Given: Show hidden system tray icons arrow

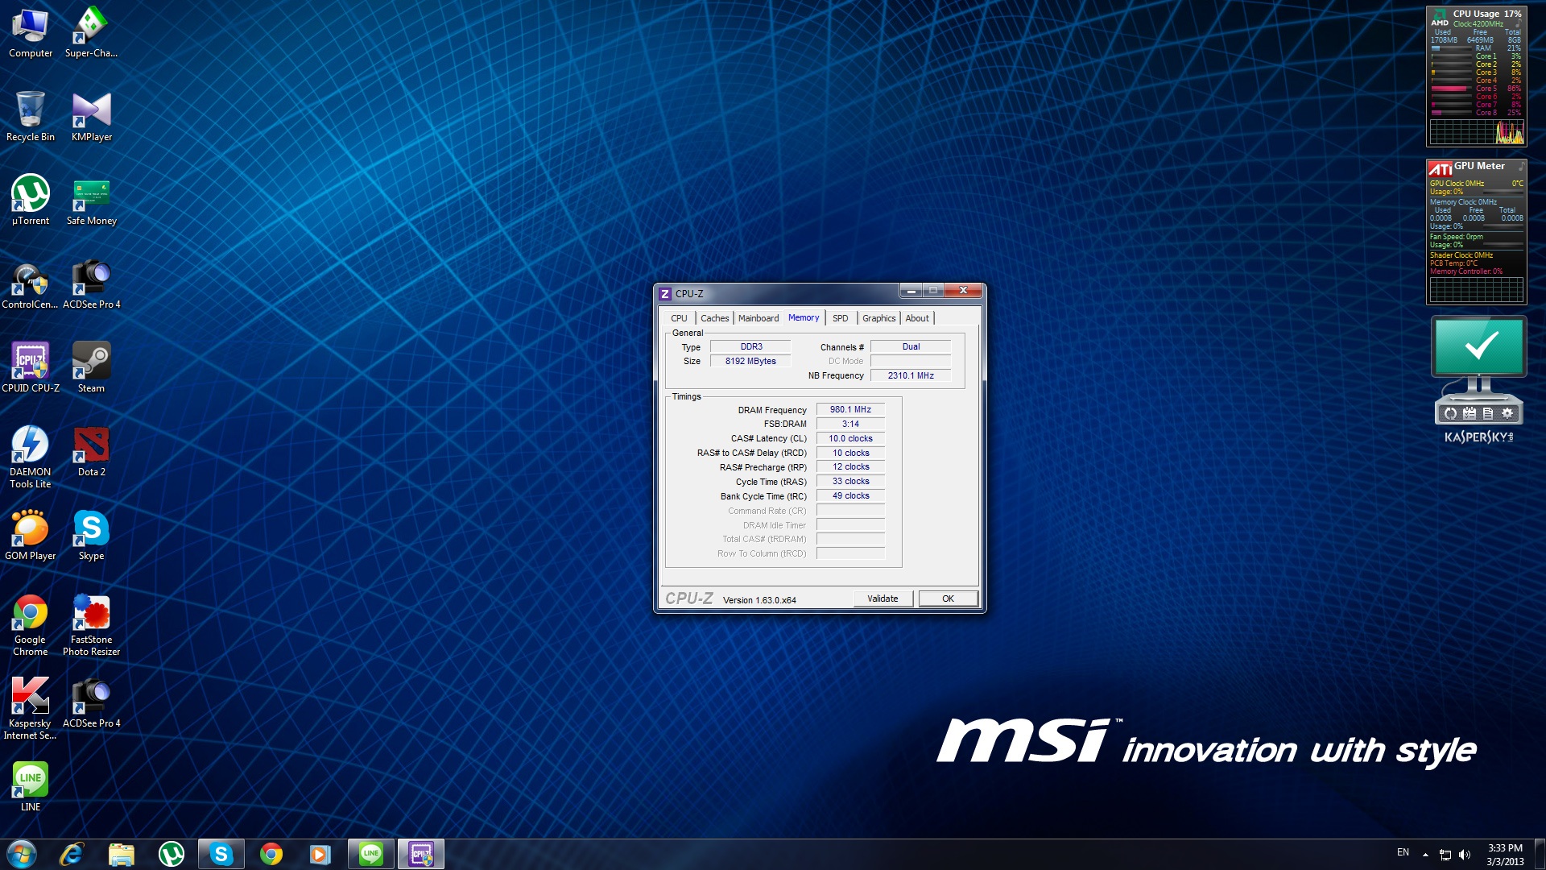Looking at the screenshot, I should (x=1425, y=854).
